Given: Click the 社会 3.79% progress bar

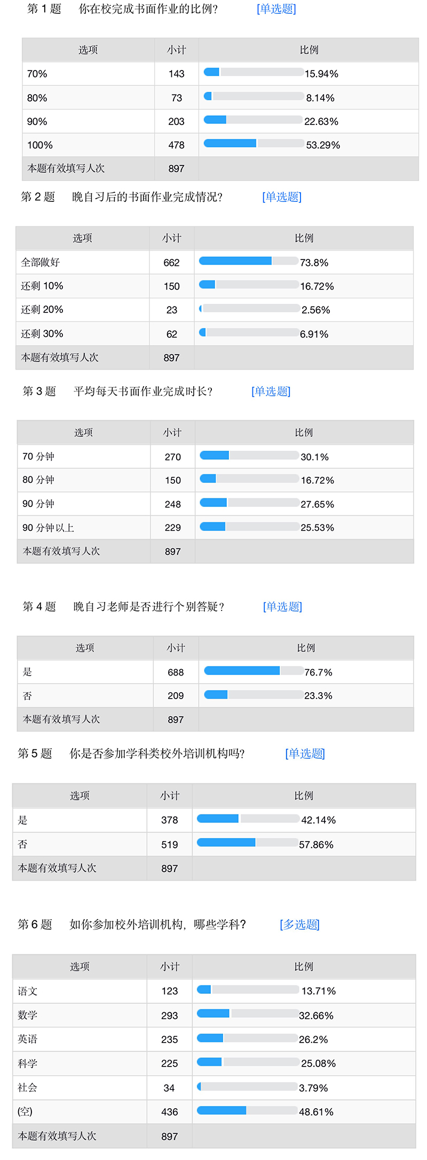Looking at the screenshot, I should [247, 1086].
